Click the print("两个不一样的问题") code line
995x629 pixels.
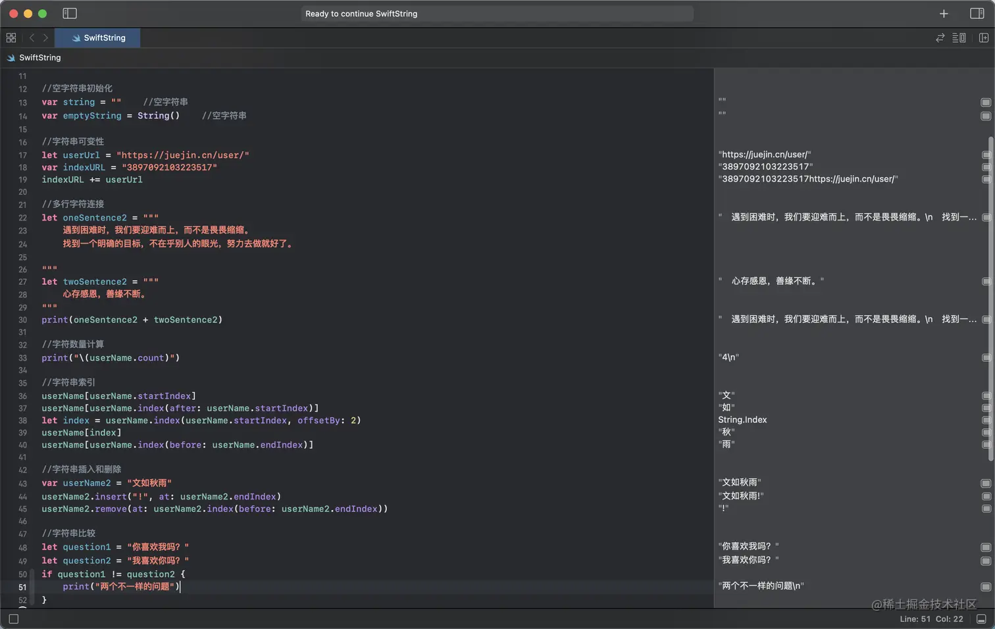[x=121, y=587]
